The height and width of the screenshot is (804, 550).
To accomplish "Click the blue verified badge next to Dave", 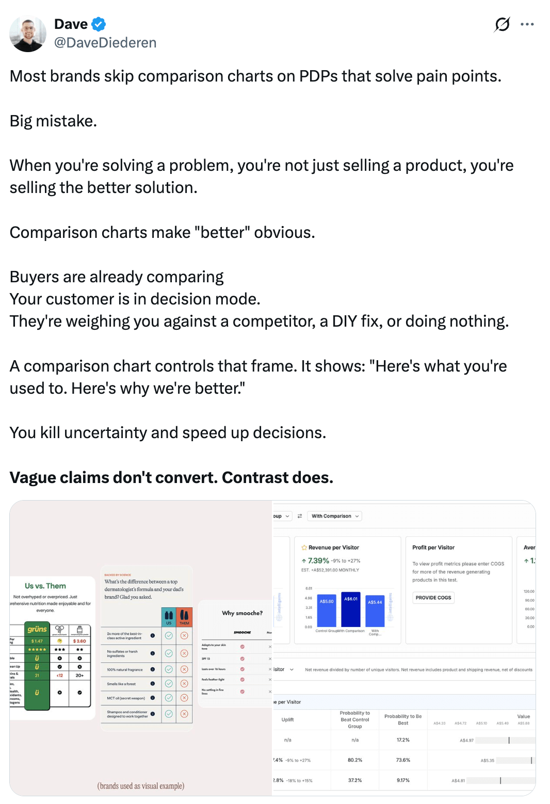I will point(99,24).
